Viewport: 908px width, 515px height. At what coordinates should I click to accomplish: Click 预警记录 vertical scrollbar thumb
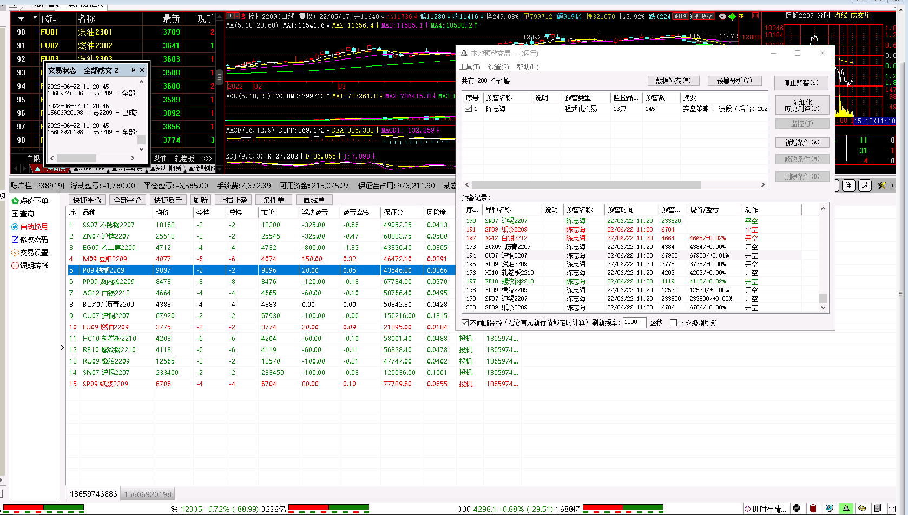tap(823, 298)
